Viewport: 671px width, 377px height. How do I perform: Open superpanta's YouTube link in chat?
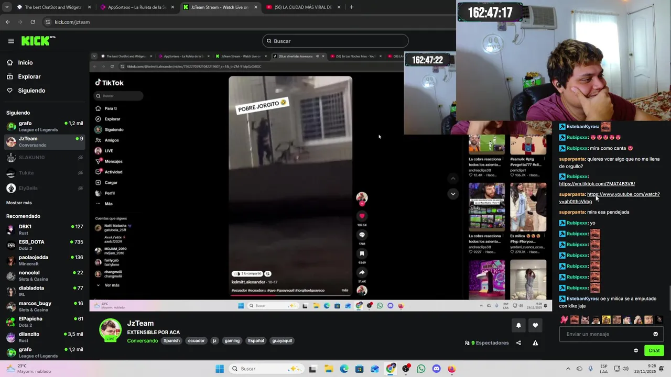pos(610,198)
